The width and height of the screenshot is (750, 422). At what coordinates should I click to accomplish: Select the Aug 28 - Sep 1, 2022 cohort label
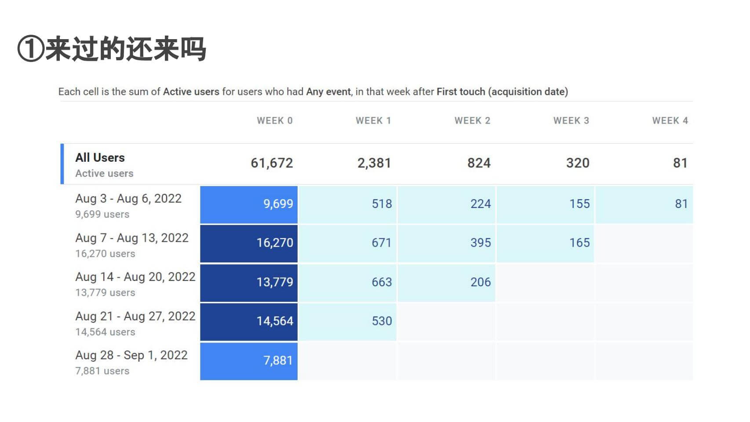(x=131, y=355)
